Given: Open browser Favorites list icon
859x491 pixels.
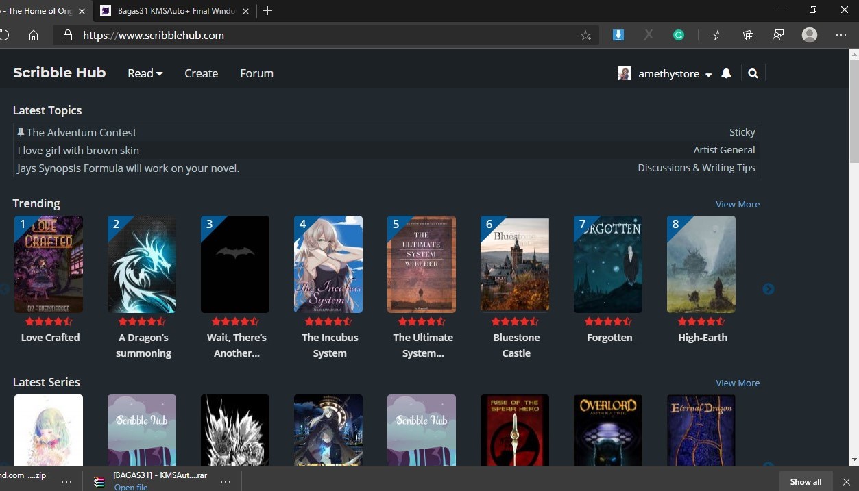Looking at the screenshot, I should tap(718, 36).
